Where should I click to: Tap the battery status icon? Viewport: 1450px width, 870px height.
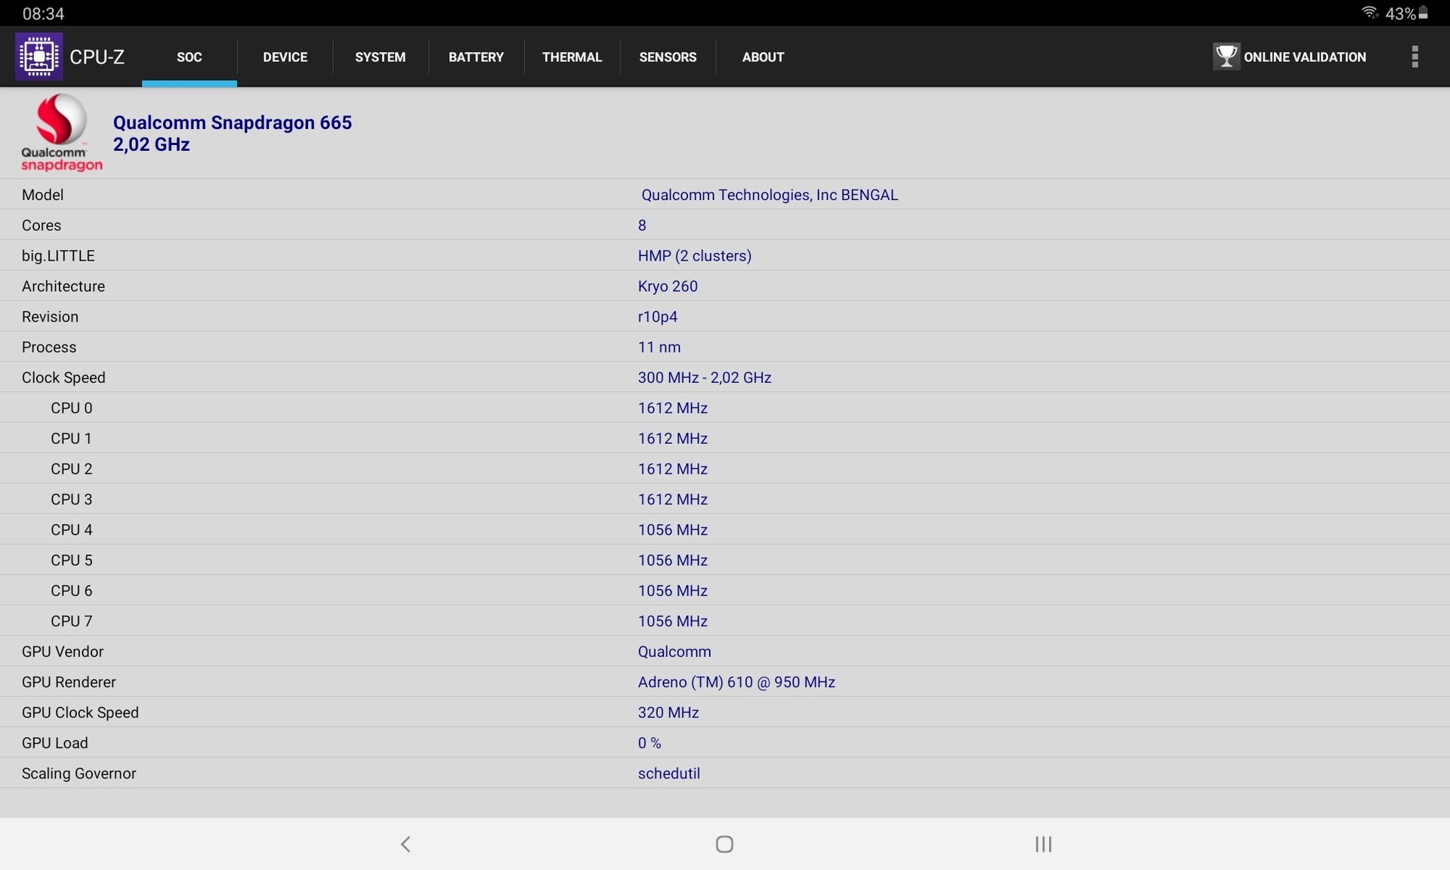tap(1423, 13)
